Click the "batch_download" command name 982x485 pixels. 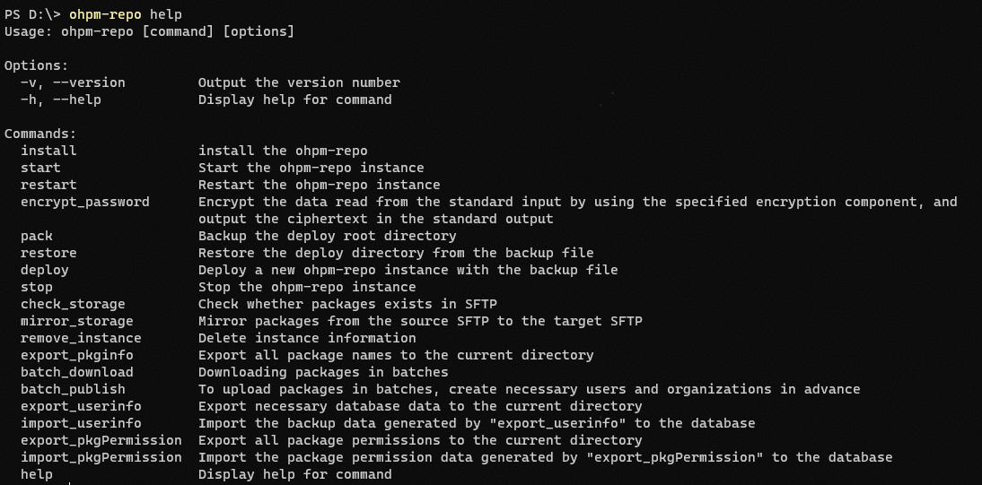76,372
